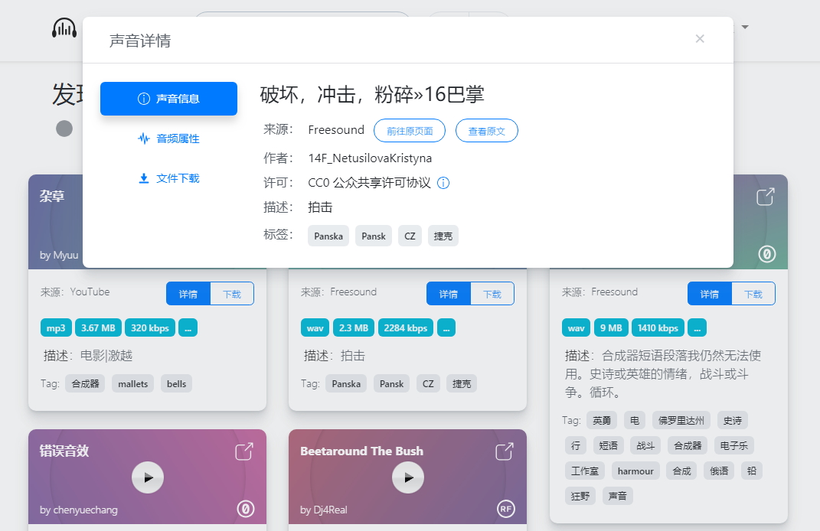Click 详情 on the YouTube 杂草 card
820x531 pixels.
click(188, 293)
